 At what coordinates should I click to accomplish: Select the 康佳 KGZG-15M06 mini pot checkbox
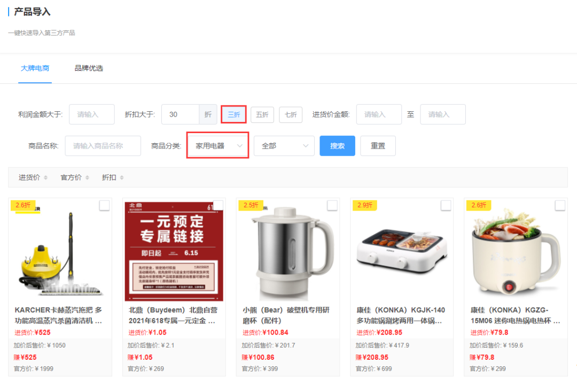560,206
